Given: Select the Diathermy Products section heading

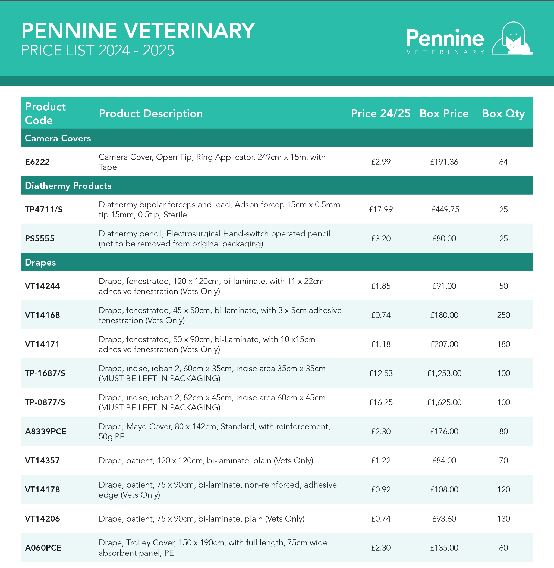Looking at the screenshot, I should point(68,185).
